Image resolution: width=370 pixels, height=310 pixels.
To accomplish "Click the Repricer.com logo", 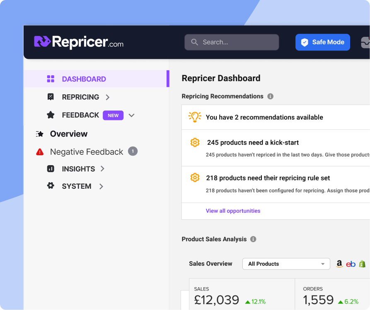I will point(79,42).
